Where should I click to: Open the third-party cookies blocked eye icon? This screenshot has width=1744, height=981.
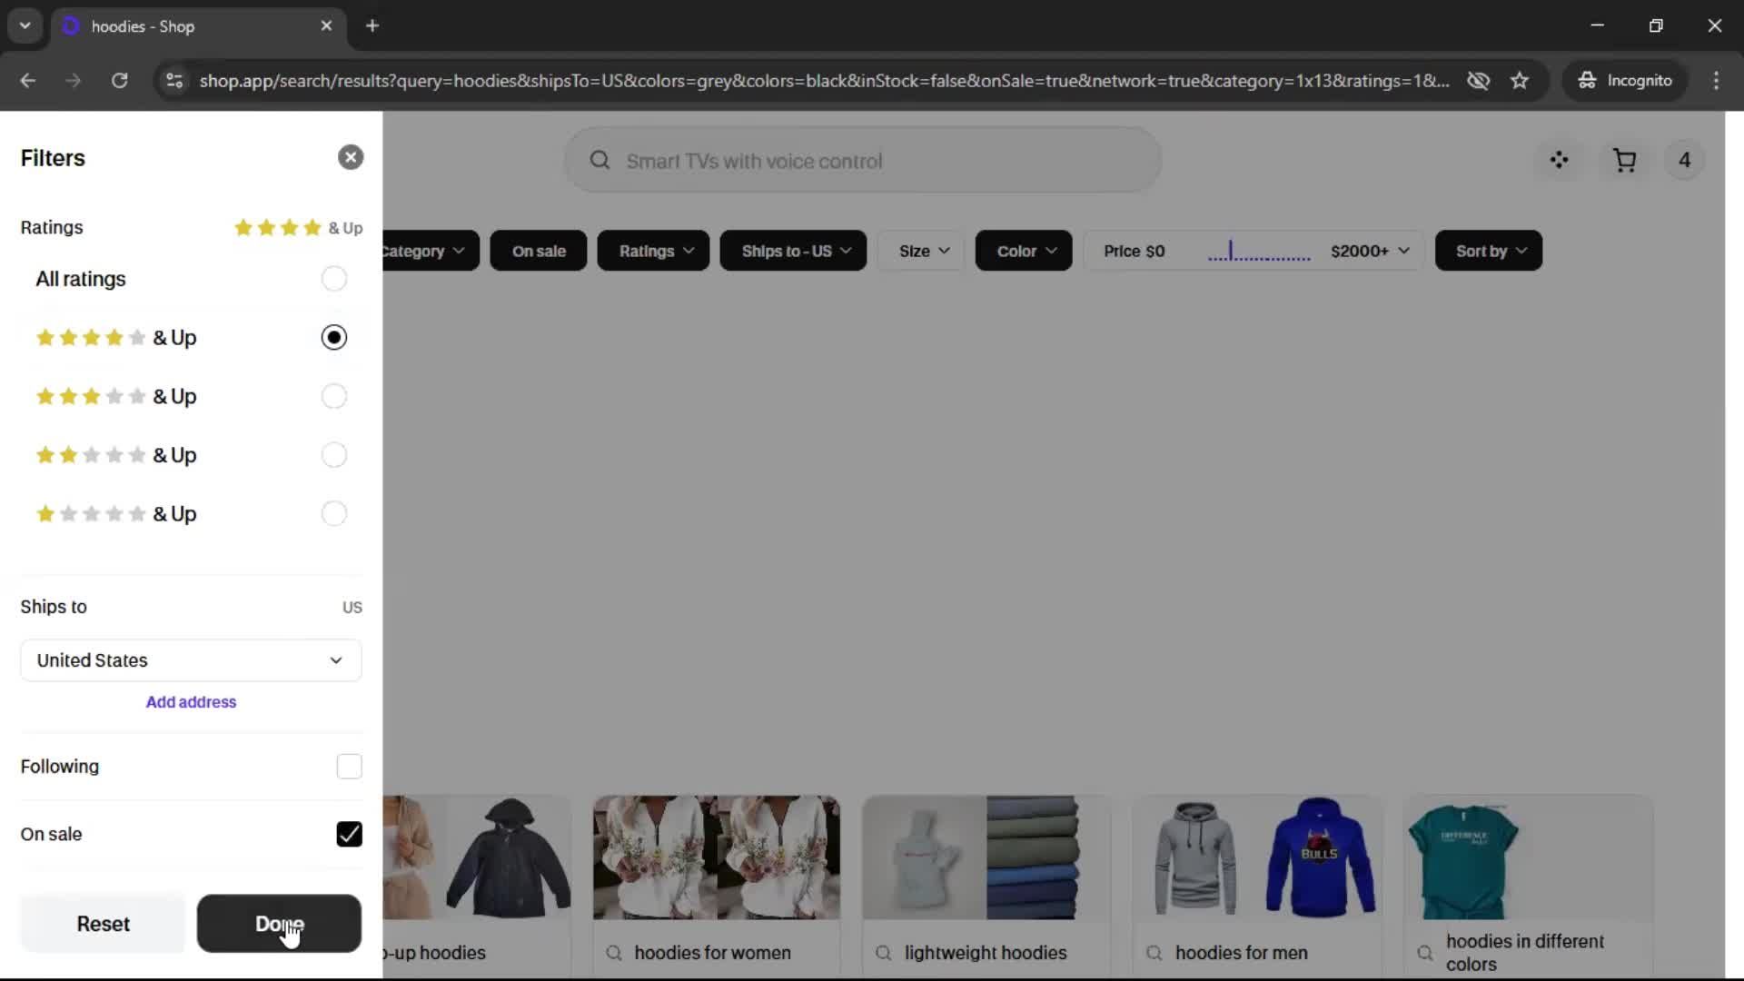[x=1478, y=81]
